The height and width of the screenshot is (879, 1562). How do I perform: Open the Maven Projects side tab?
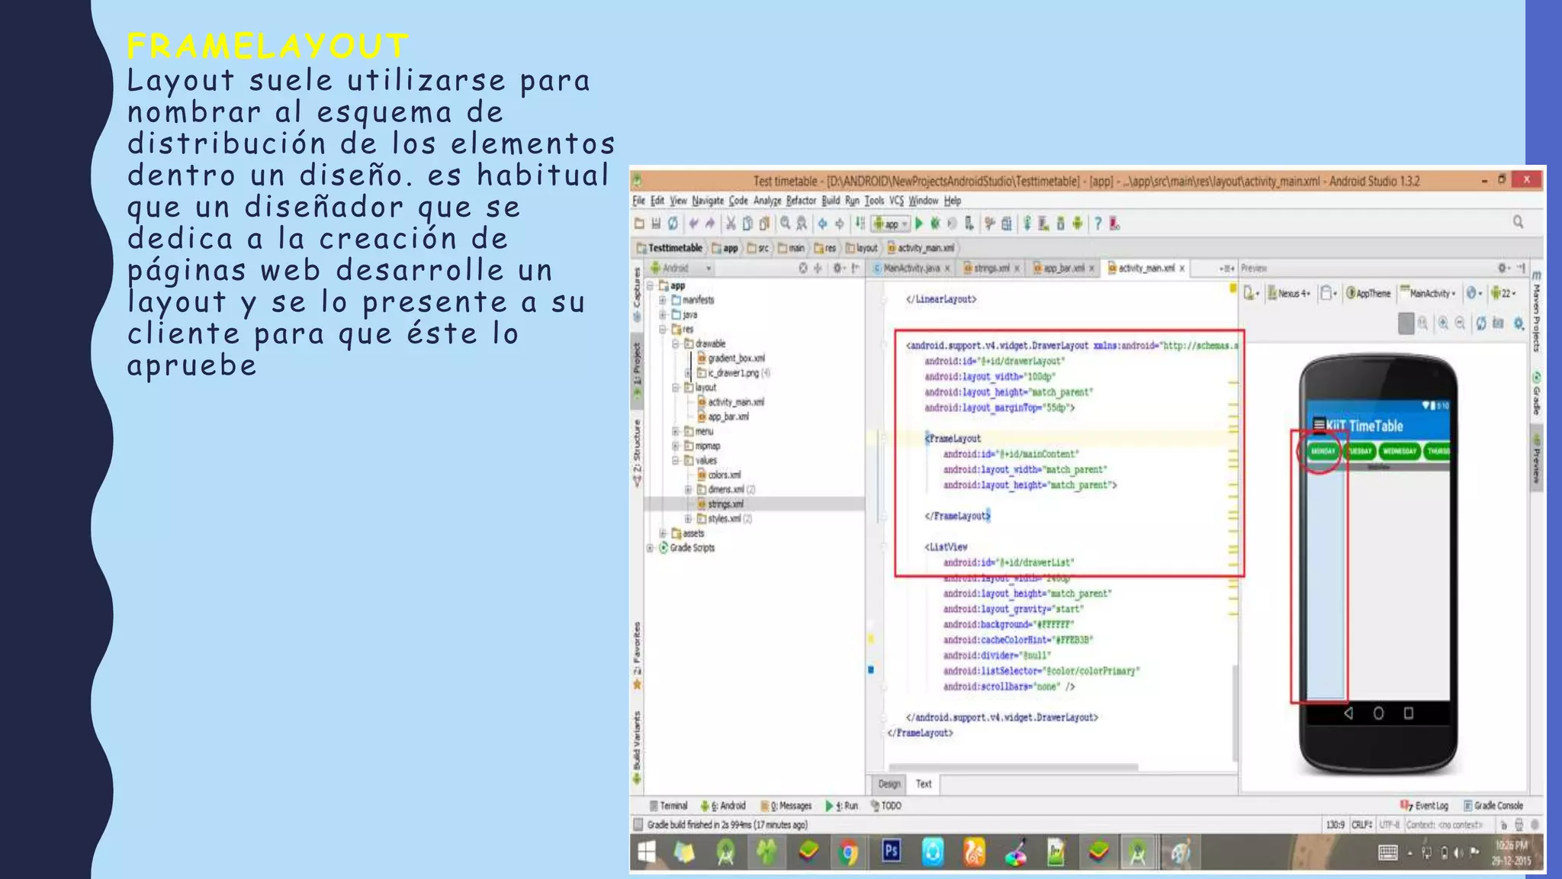pyautogui.click(x=1536, y=311)
